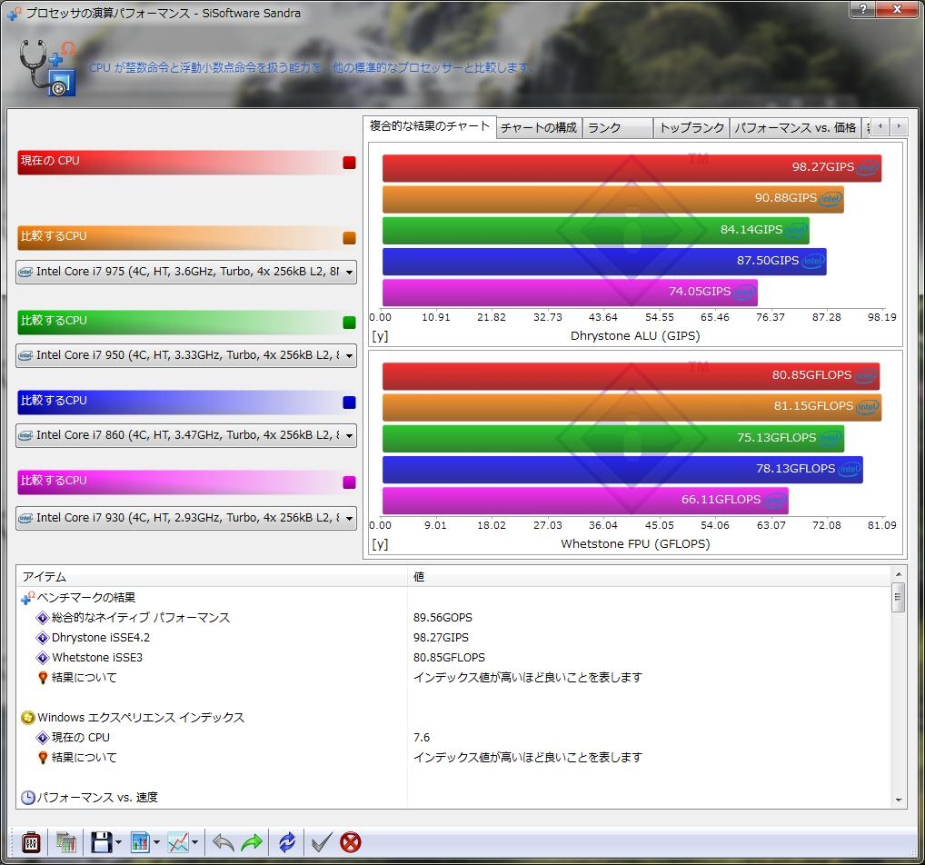Click the Whetstone FPU (GFLOPS) axis label
This screenshot has height=865, width=925.
(635, 544)
